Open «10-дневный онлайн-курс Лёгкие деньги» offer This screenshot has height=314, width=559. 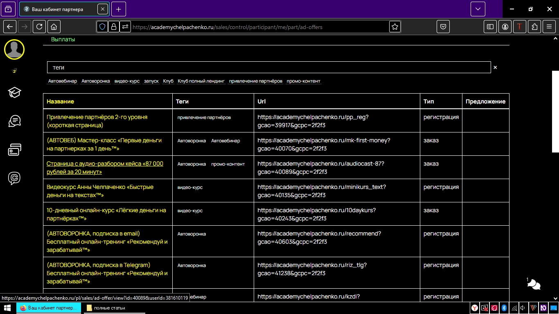point(106,214)
